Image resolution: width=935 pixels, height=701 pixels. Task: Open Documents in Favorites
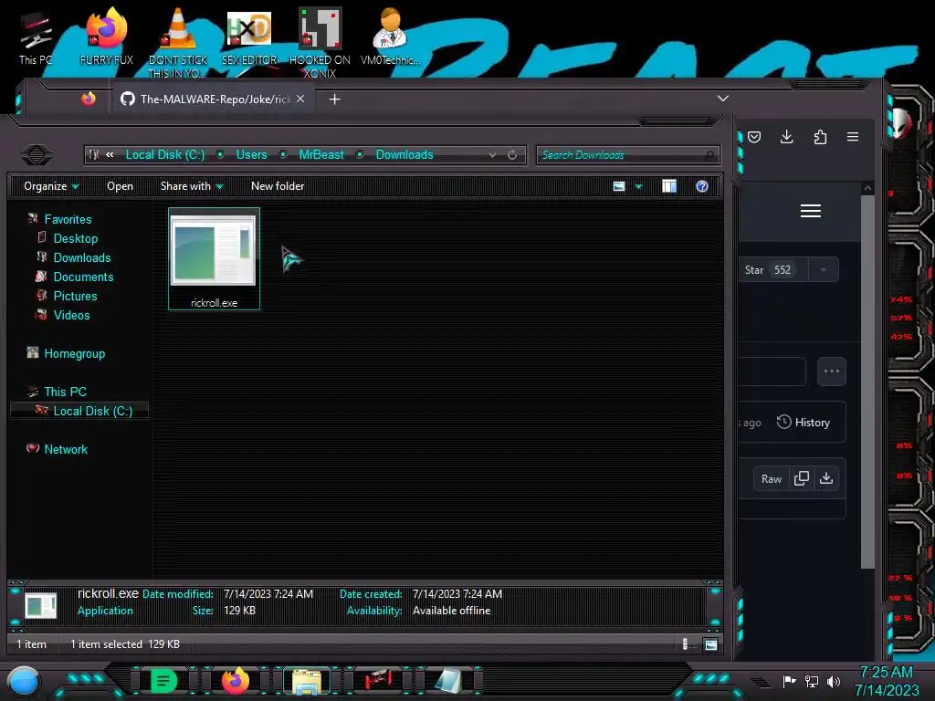[83, 277]
